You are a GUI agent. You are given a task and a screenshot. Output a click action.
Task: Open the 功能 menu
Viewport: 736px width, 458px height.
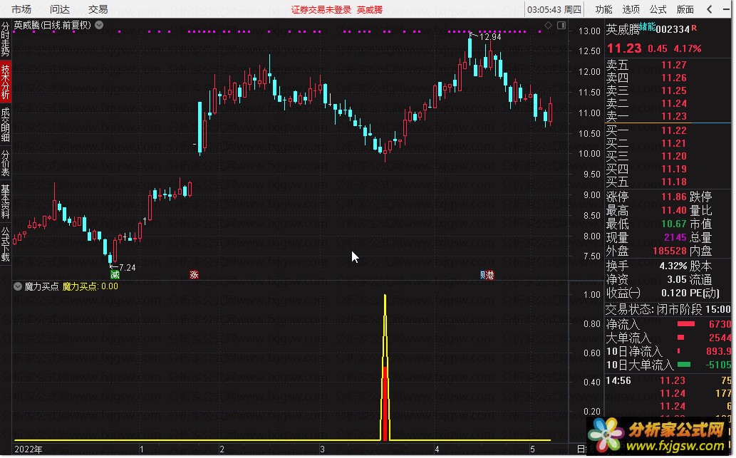coord(603,9)
